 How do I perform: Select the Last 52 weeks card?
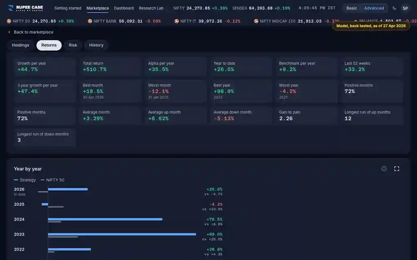click(x=372, y=67)
